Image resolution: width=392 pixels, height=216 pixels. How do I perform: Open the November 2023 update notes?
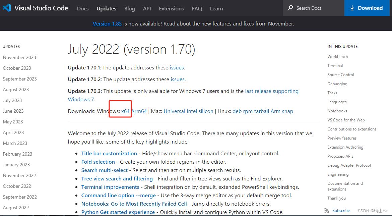[x=19, y=57]
